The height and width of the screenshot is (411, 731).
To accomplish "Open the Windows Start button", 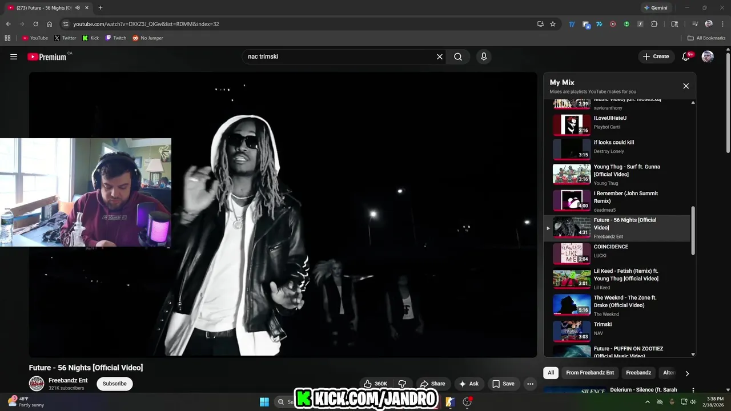I will point(264,402).
